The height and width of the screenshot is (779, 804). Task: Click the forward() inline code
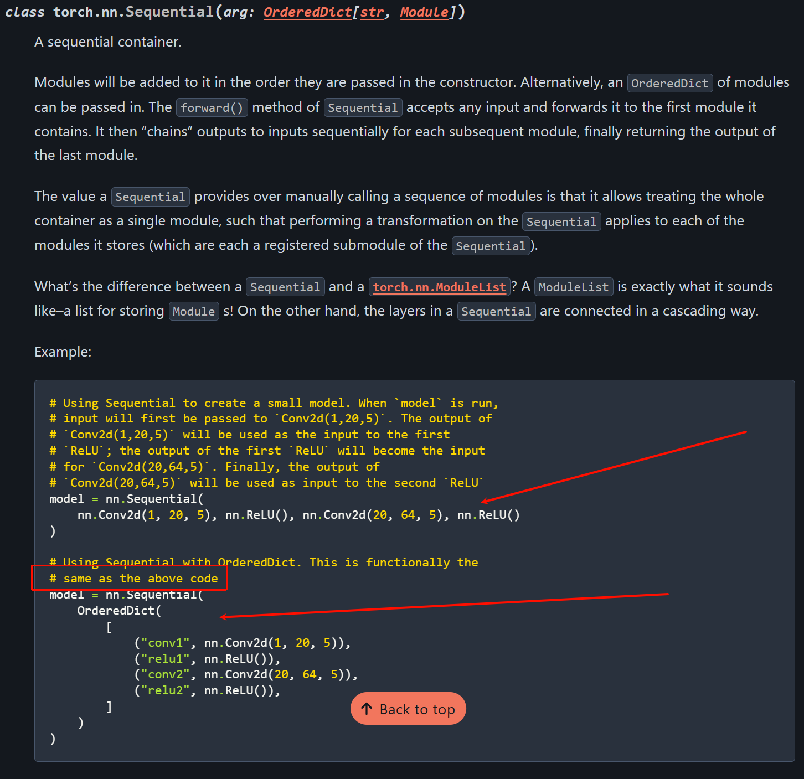pos(212,107)
